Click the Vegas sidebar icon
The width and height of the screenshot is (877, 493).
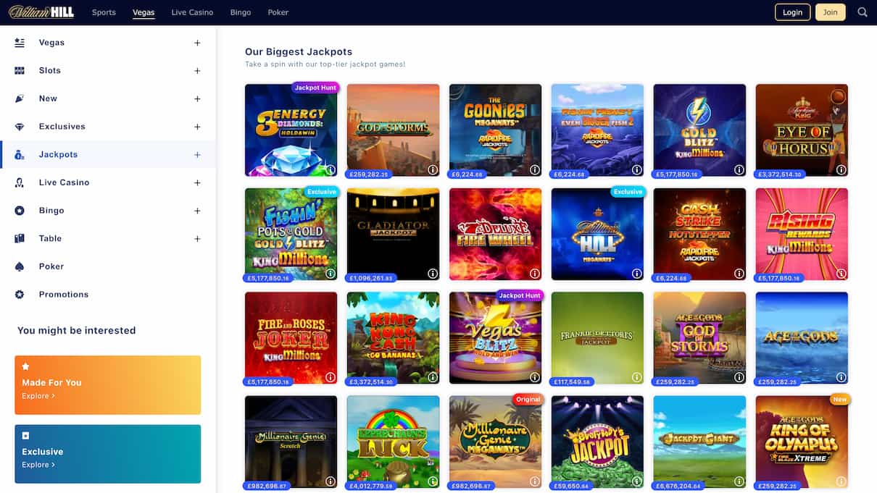coord(20,43)
